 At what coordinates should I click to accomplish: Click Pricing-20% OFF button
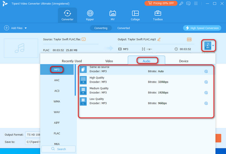[x=161, y=3]
